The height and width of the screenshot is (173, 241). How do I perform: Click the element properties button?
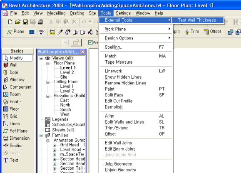coord(76,42)
